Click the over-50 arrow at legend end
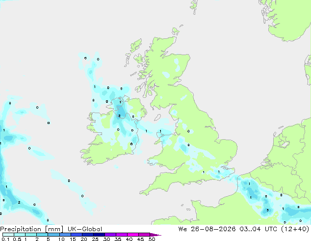Screen dimensions: 311x241 [x=155, y=235]
